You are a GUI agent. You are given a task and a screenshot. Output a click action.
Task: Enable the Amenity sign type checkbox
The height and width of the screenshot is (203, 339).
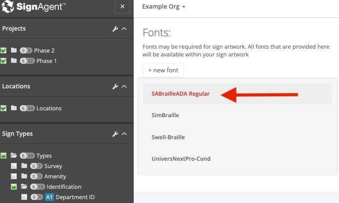[x=14, y=176]
